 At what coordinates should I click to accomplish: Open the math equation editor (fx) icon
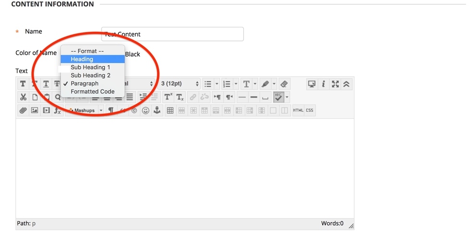pos(58,110)
